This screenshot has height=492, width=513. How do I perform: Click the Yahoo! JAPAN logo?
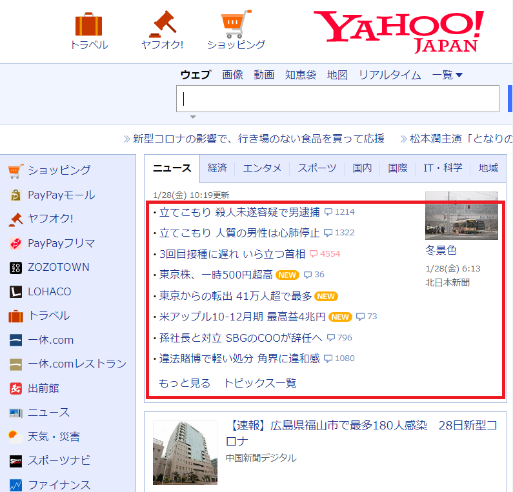(398, 32)
